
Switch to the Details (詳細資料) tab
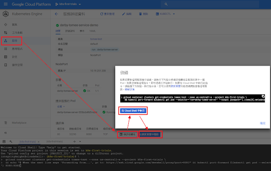coord(70,31)
